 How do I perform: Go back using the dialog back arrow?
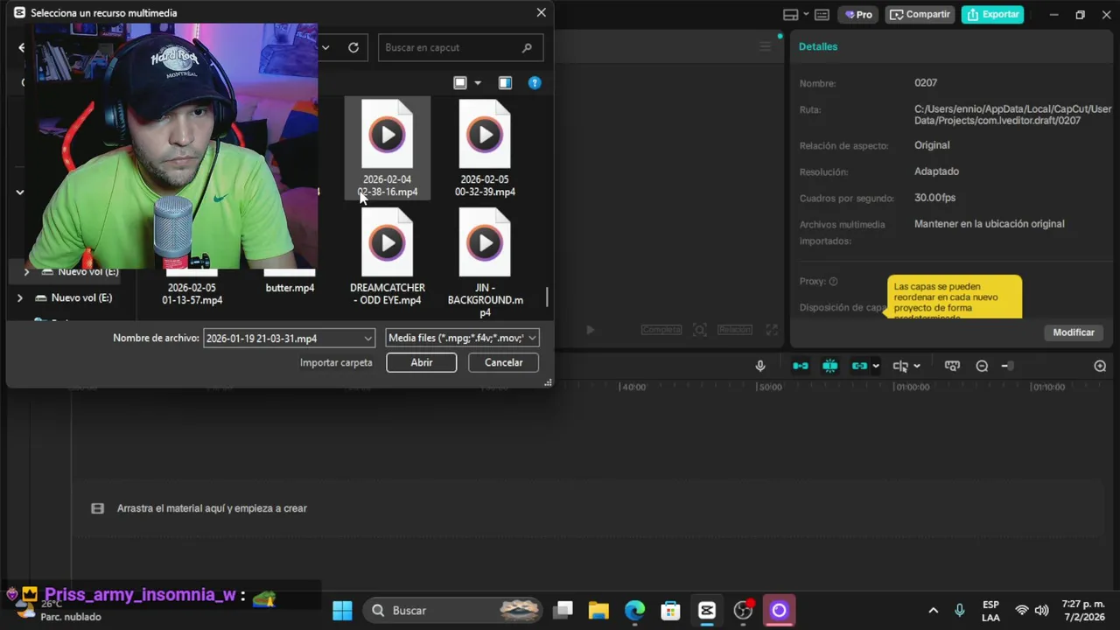[x=22, y=47]
